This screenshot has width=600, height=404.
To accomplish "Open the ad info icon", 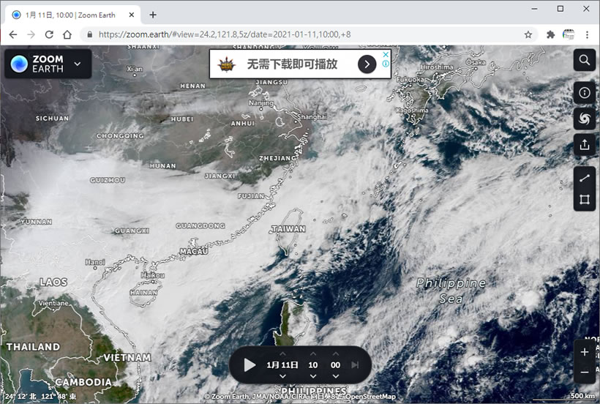I will [386, 64].
